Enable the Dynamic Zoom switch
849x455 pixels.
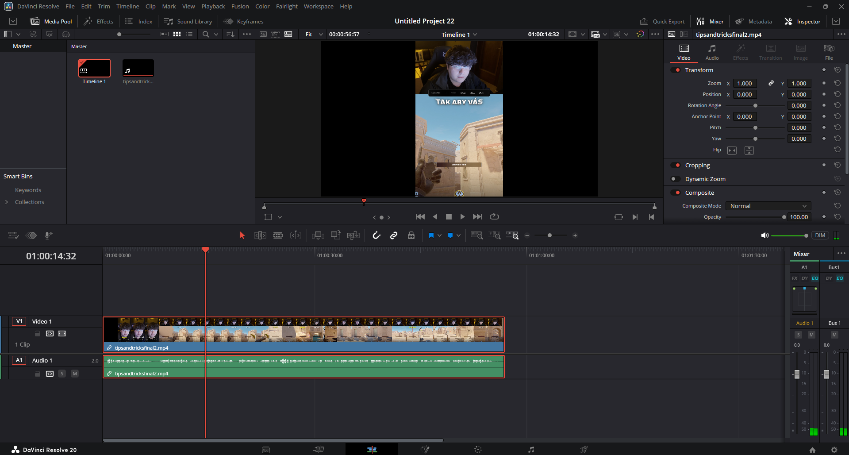click(676, 179)
